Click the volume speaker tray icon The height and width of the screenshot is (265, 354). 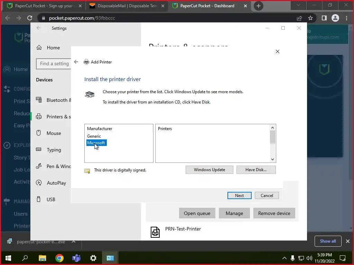[x=309, y=258]
